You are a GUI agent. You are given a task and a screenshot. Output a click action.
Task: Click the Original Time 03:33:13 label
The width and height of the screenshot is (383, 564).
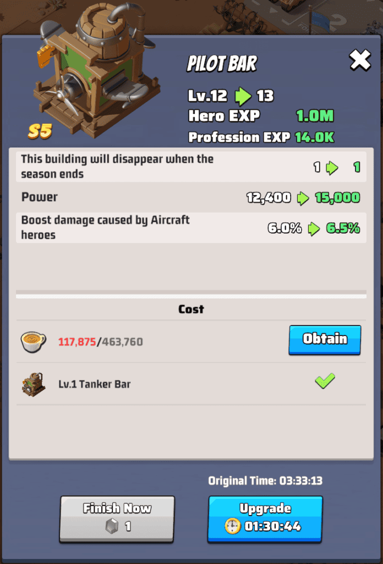pos(265,481)
